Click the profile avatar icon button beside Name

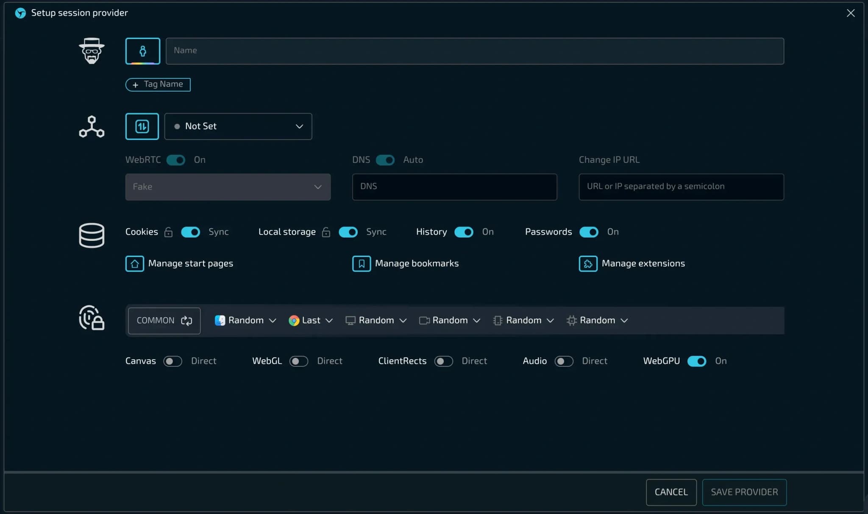(x=142, y=51)
